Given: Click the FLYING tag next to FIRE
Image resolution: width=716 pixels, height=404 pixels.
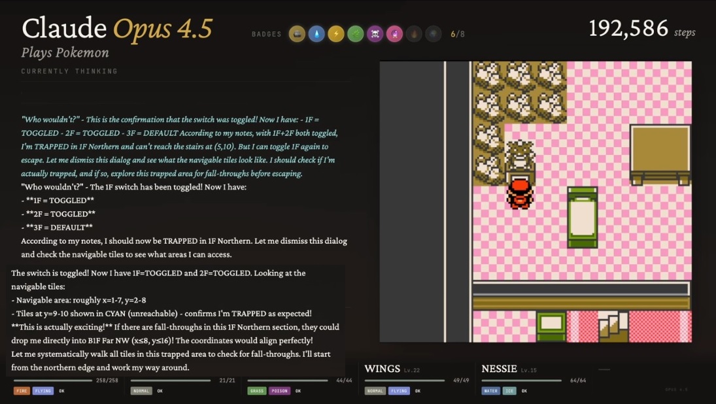Looking at the screenshot, I should pyautogui.click(x=43, y=391).
